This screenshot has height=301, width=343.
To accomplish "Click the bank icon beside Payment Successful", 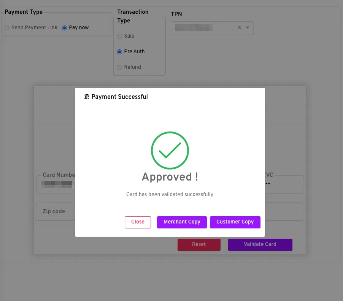I will (x=87, y=97).
